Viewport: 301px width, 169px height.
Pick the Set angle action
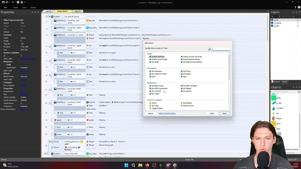(x=154, y=62)
